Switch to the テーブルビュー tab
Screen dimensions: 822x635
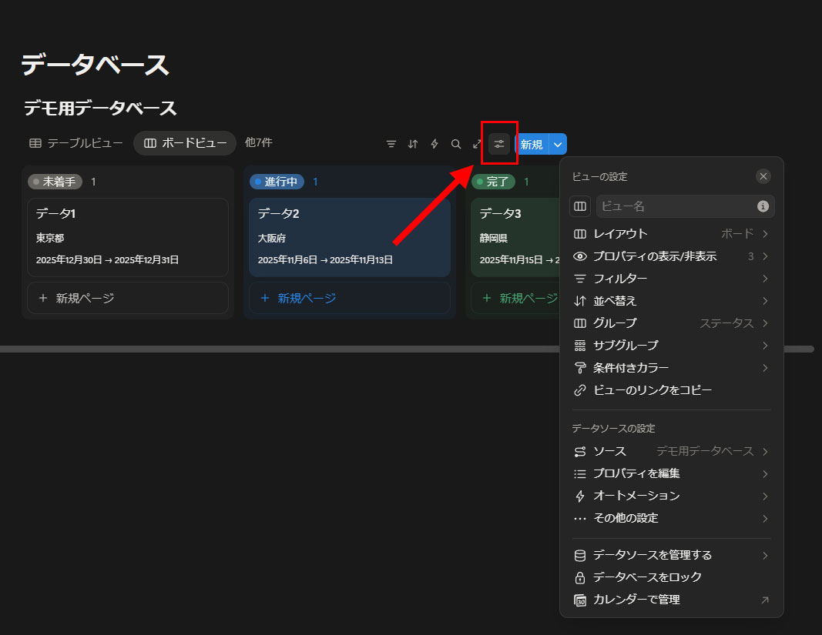coord(76,143)
